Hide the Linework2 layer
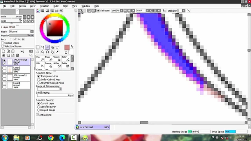Viewport: 251px width, 141px height. coord(4,60)
